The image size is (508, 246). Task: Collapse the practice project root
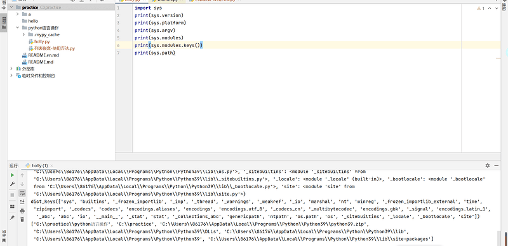(x=11, y=8)
